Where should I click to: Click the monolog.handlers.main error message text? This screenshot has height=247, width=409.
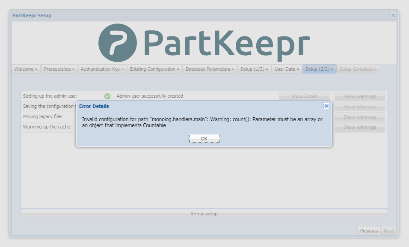[202, 122]
